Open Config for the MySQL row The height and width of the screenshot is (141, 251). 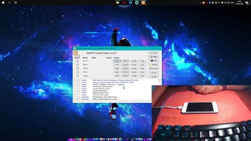click(x=134, y=65)
